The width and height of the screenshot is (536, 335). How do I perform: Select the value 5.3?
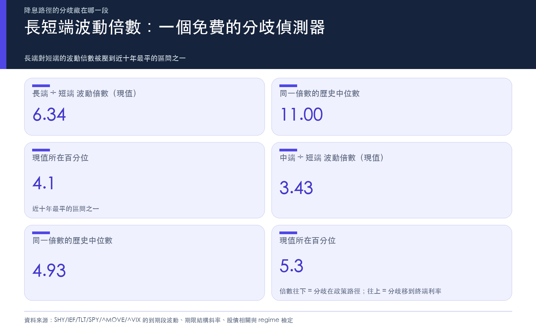click(291, 266)
